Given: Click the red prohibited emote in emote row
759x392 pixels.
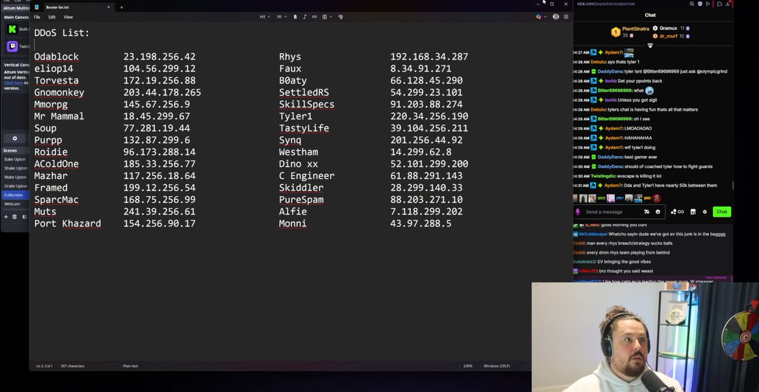Looking at the screenshot, I should tap(657, 198).
